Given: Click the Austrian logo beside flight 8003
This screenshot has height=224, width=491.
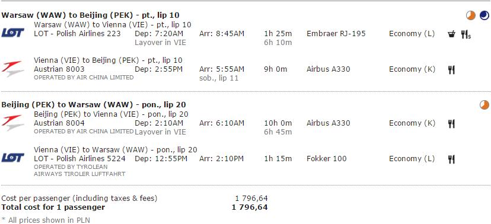Looking at the screenshot, I should [x=13, y=69].
